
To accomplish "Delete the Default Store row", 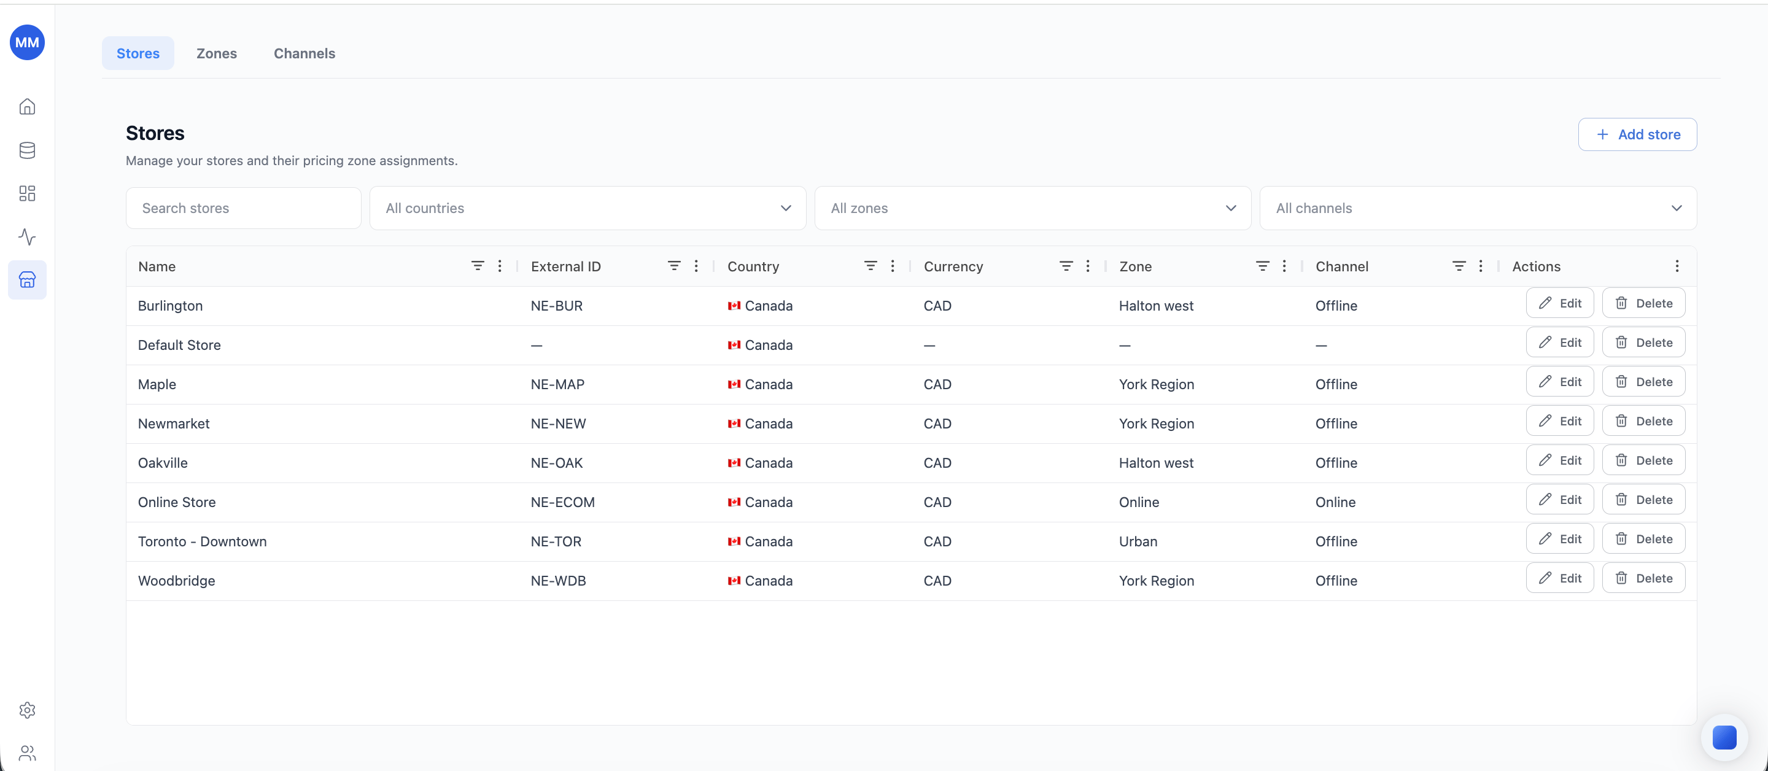I will pos(1643,342).
